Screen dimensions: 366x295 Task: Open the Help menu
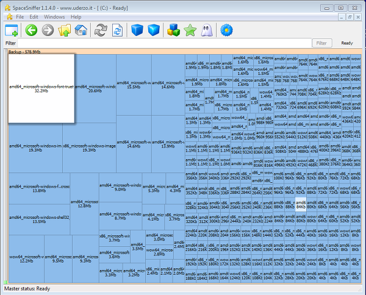pos(76,17)
